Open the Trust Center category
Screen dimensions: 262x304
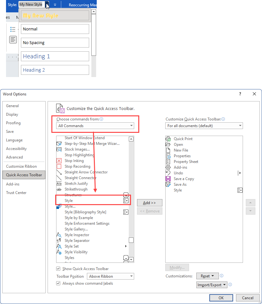pyautogui.click(x=16, y=193)
